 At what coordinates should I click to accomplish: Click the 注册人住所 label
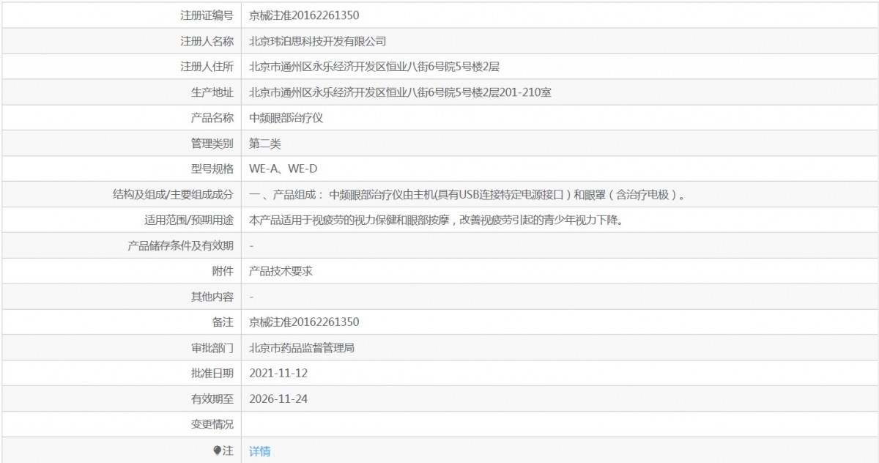(x=207, y=67)
